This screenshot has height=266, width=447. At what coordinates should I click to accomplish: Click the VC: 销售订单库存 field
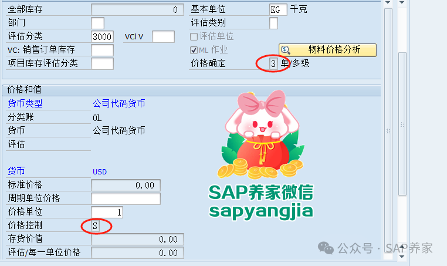[102, 50]
